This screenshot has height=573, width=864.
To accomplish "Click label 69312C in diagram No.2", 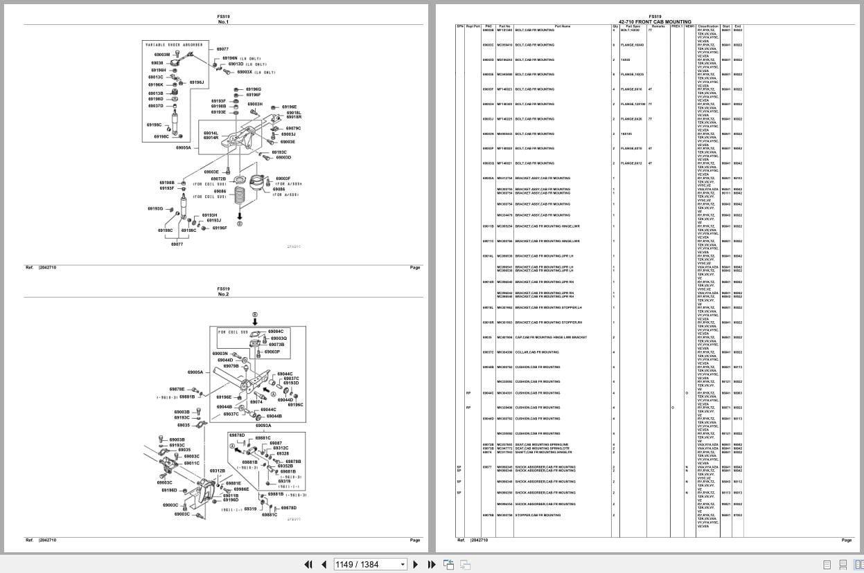I will (281, 448).
